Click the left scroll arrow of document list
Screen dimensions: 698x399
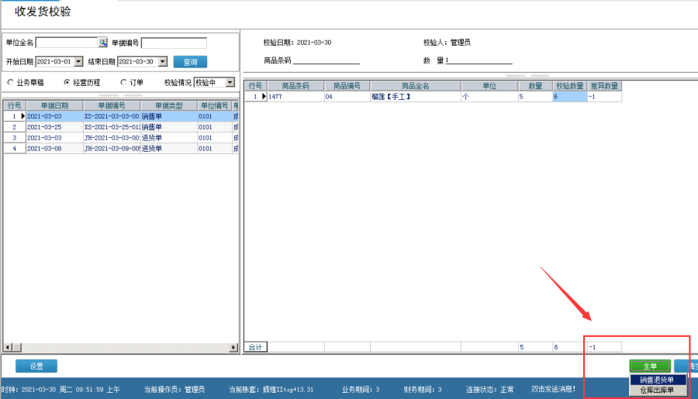tap(8, 347)
